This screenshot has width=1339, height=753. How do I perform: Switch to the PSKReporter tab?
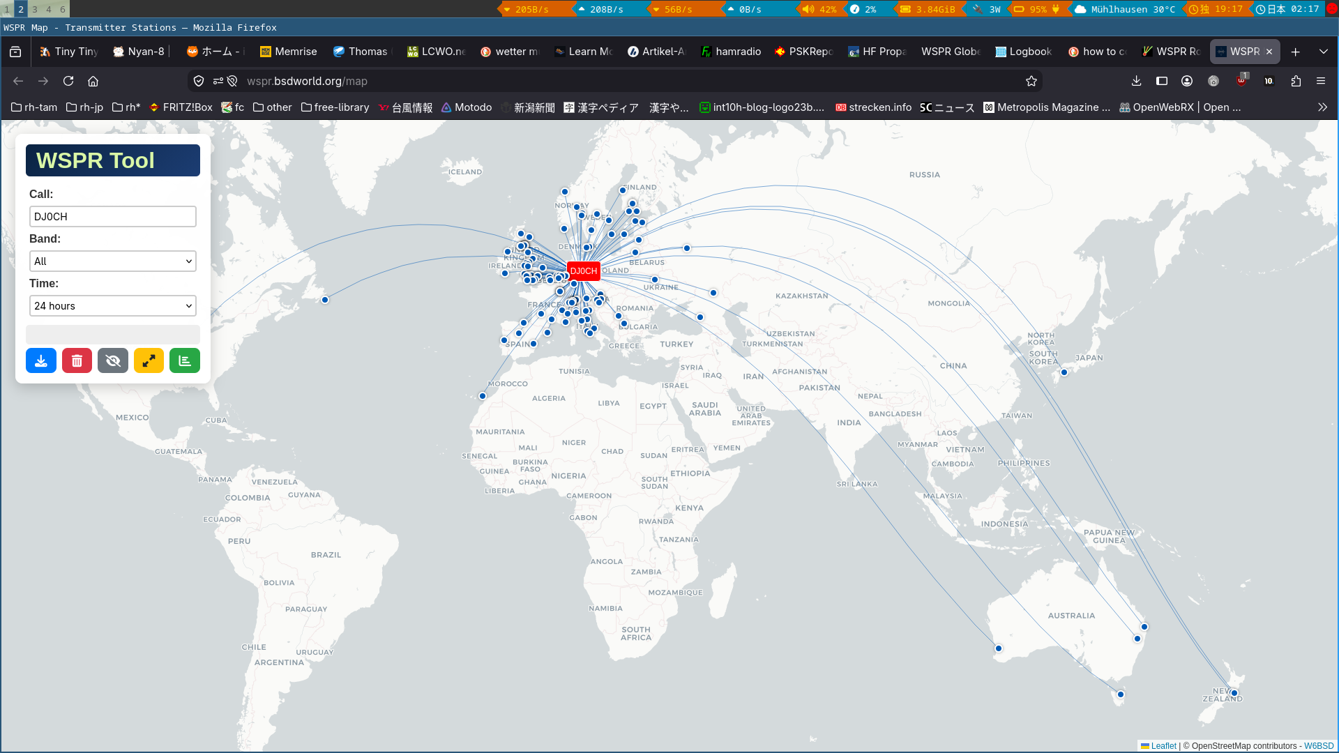(x=803, y=52)
